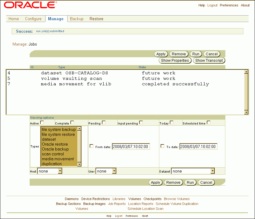Viewport: 255px width, 219px height.
Task: Open Schedule Location Scan link
Action: (x=146, y=209)
